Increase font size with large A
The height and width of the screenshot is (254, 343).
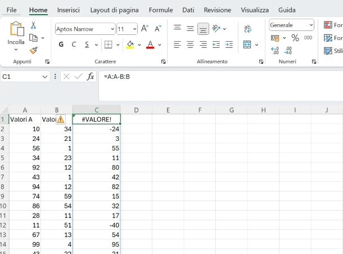coord(145,29)
